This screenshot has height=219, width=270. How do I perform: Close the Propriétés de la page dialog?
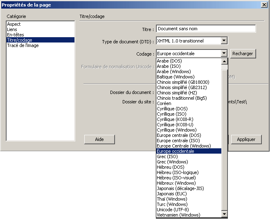tap(264, 5)
